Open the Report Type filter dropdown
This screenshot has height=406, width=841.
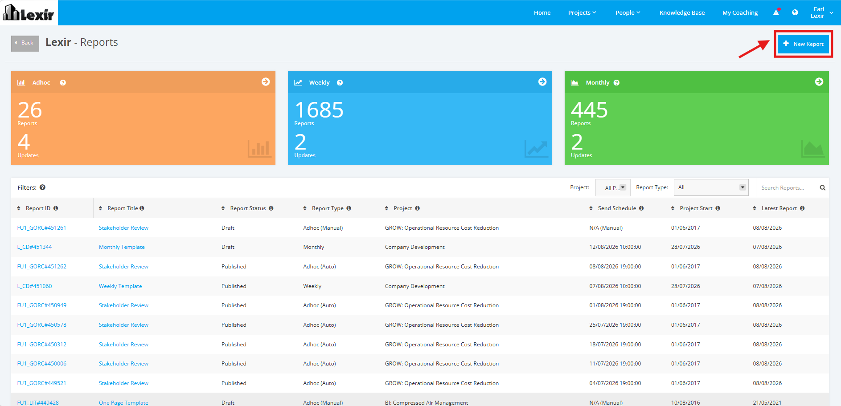point(711,187)
